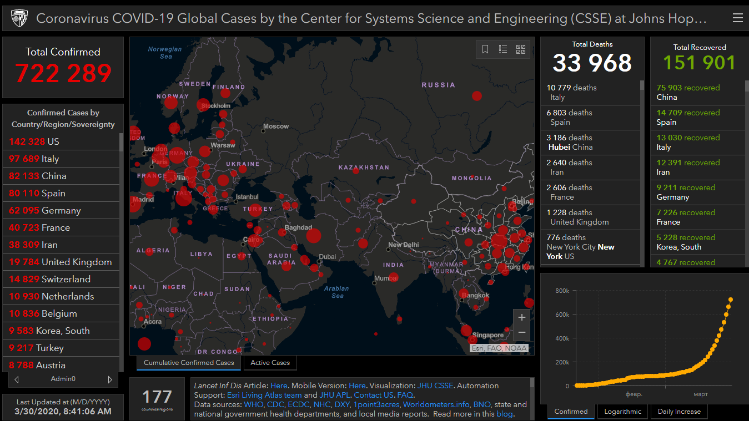Zoom in on the map
The width and height of the screenshot is (749, 421).
pyautogui.click(x=521, y=317)
